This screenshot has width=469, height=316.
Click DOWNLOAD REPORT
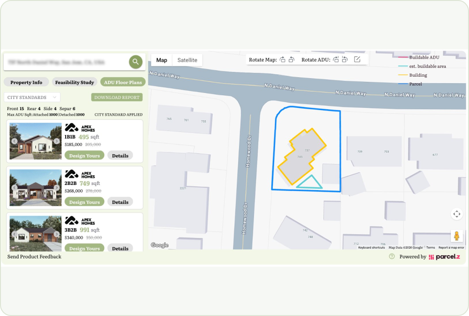coord(117,97)
